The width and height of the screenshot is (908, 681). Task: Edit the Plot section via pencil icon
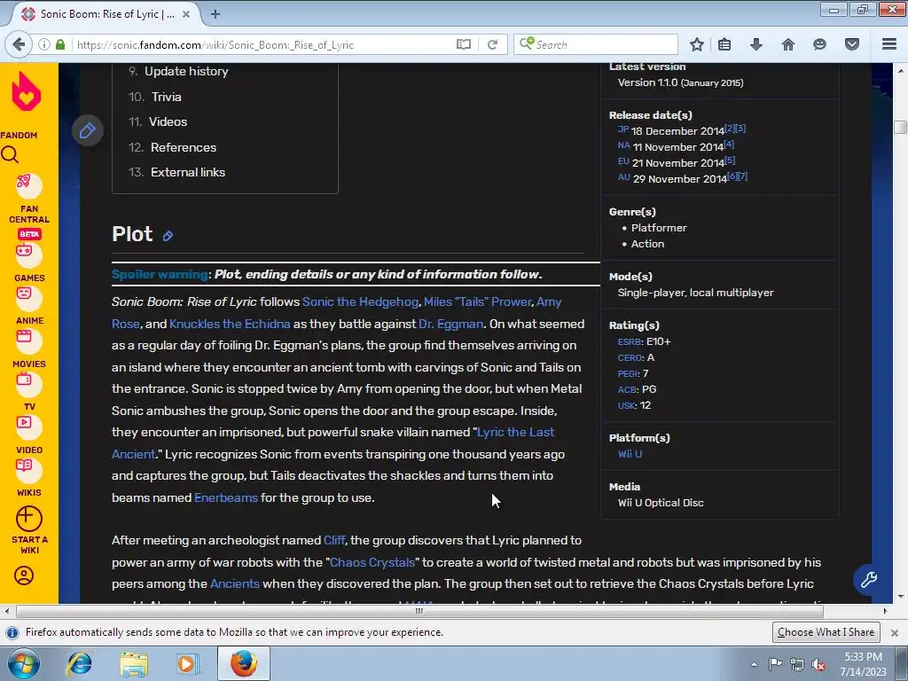click(x=168, y=236)
